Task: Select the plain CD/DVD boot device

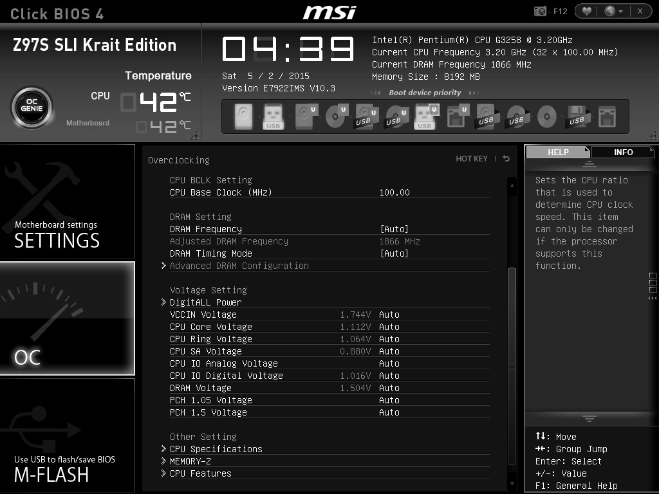Action: [547, 116]
